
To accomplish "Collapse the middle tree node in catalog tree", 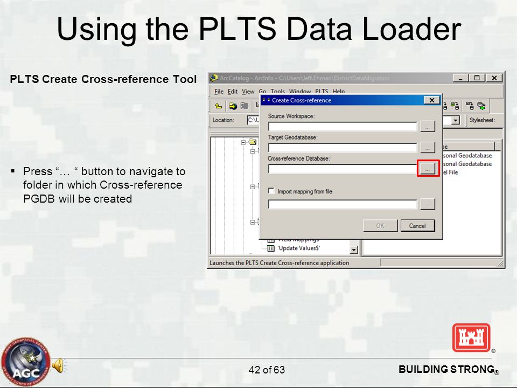I will click(x=253, y=187).
